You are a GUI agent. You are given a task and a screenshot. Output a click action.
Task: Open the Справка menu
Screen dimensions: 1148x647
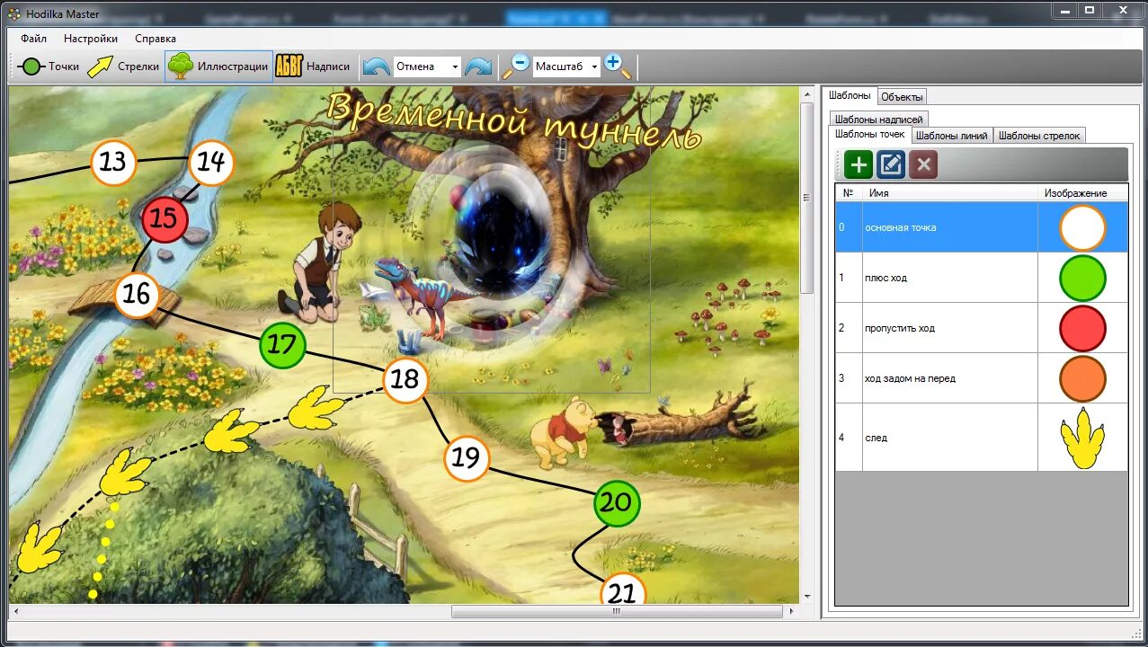pyautogui.click(x=156, y=39)
